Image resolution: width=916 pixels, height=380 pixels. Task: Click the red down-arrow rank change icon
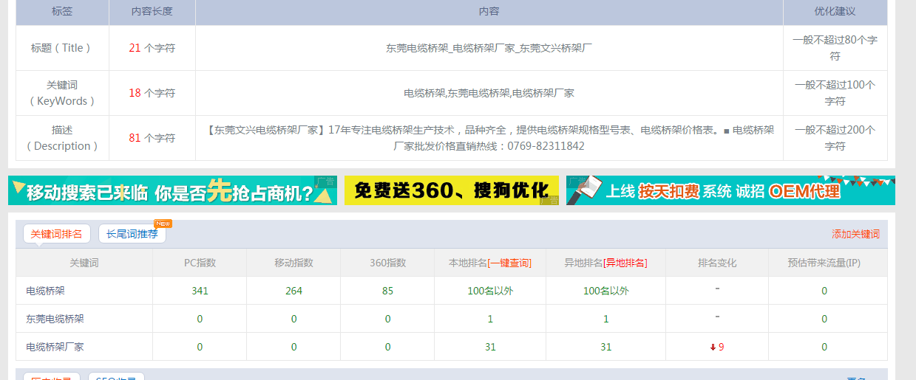click(x=713, y=348)
